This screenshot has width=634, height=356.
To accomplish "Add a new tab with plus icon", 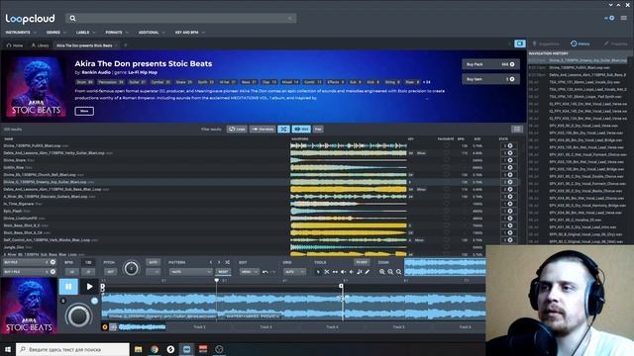I will coord(126,45).
